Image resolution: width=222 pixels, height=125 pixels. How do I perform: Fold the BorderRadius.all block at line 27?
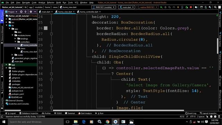pyautogui.click(x=51, y=34)
